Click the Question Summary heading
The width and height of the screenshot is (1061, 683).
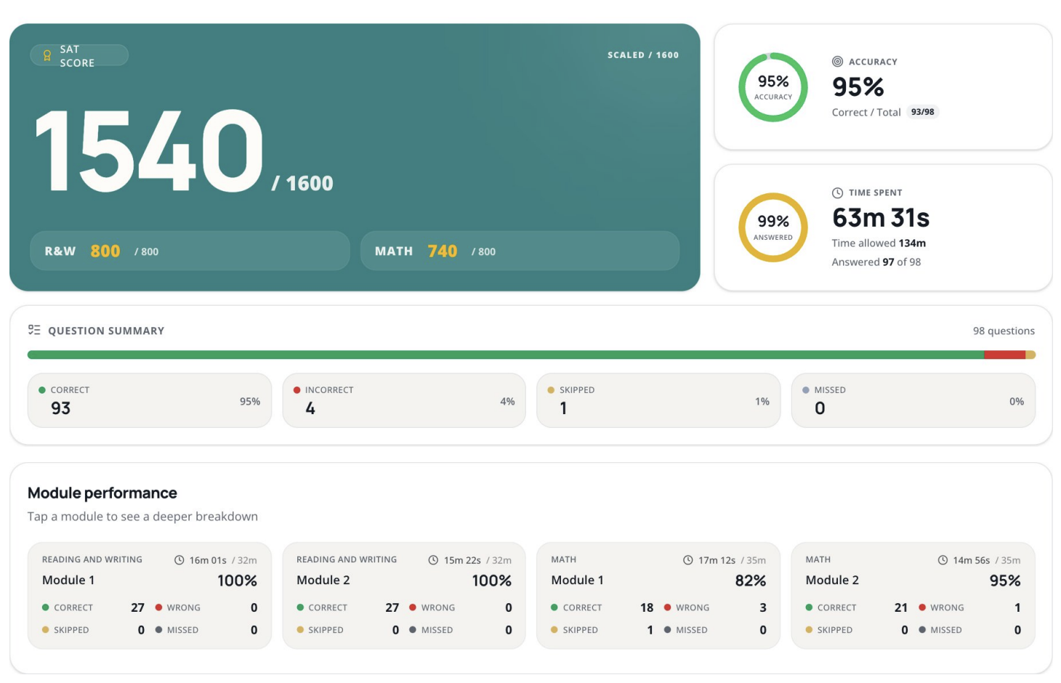click(106, 331)
